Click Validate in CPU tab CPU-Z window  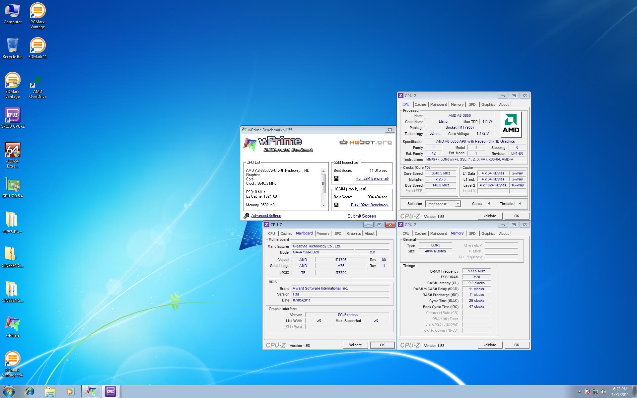click(490, 216)
